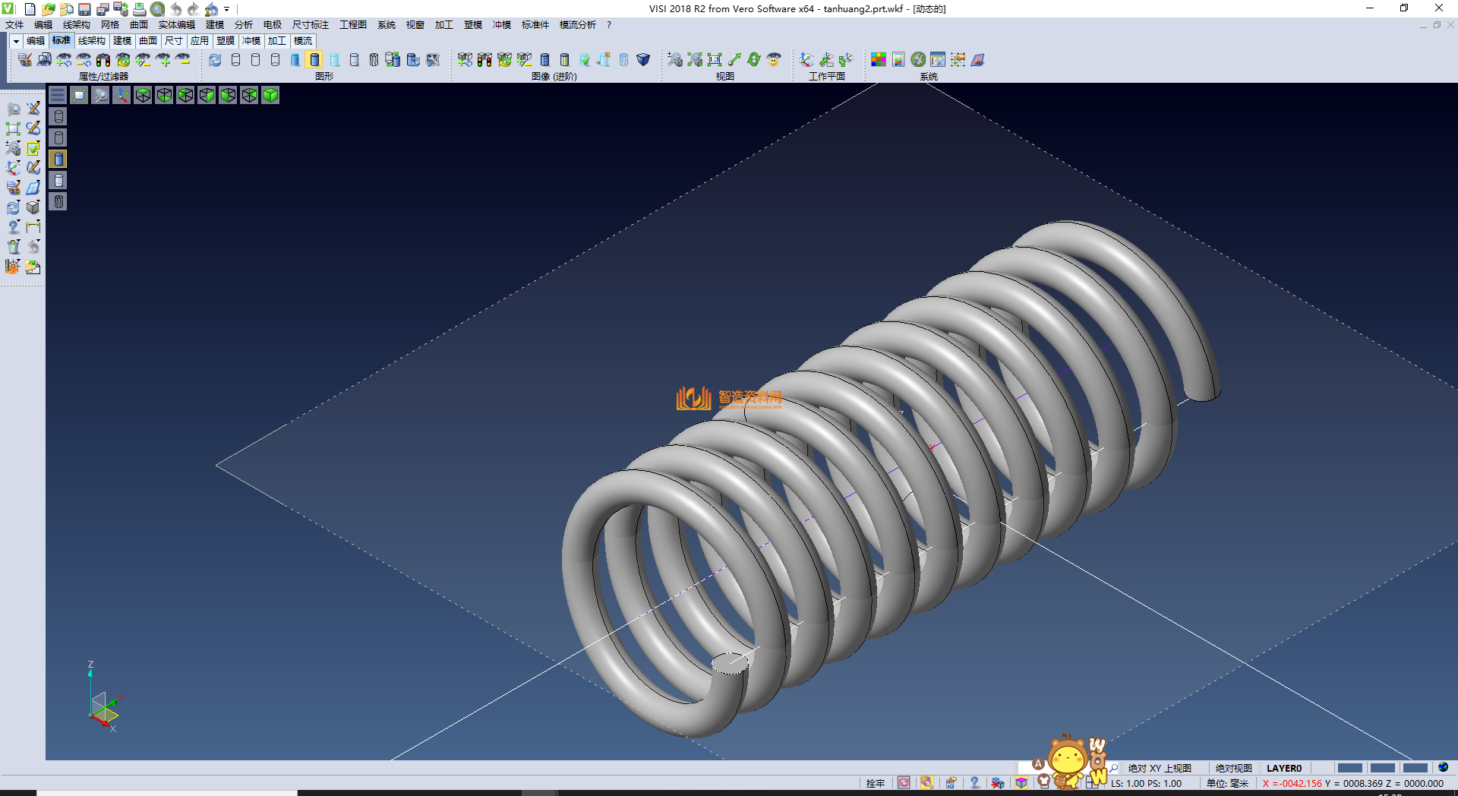Open the 文件 menu
The height and width of the screenshot is (796, 1458).
pyautogui.click(x=14, y=25)
